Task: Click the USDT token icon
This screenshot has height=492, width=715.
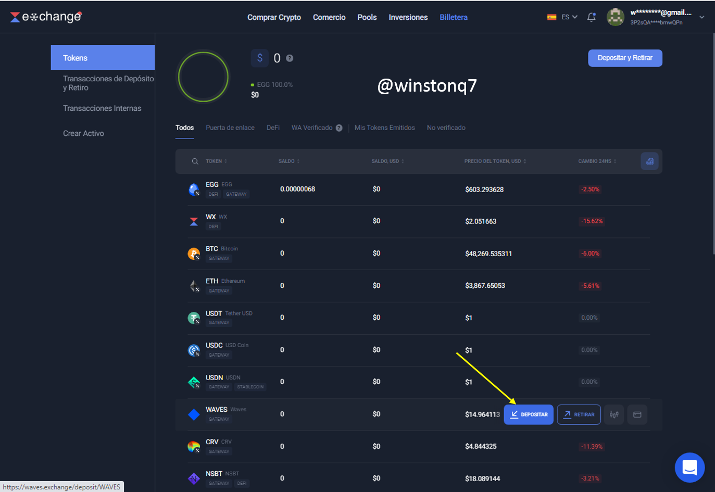Action: pyautogui.click(x=194, y=318)
